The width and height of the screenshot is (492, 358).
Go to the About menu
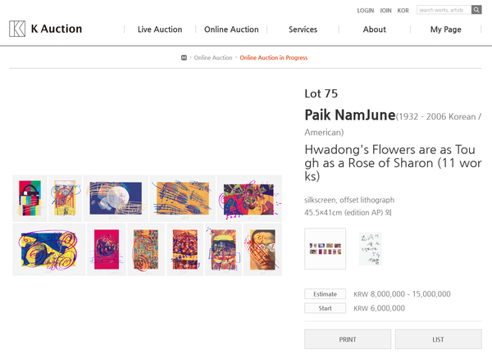pos(374,29)
